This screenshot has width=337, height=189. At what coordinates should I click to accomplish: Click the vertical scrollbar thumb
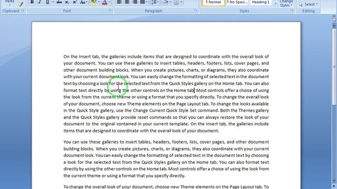pos(334,67)
